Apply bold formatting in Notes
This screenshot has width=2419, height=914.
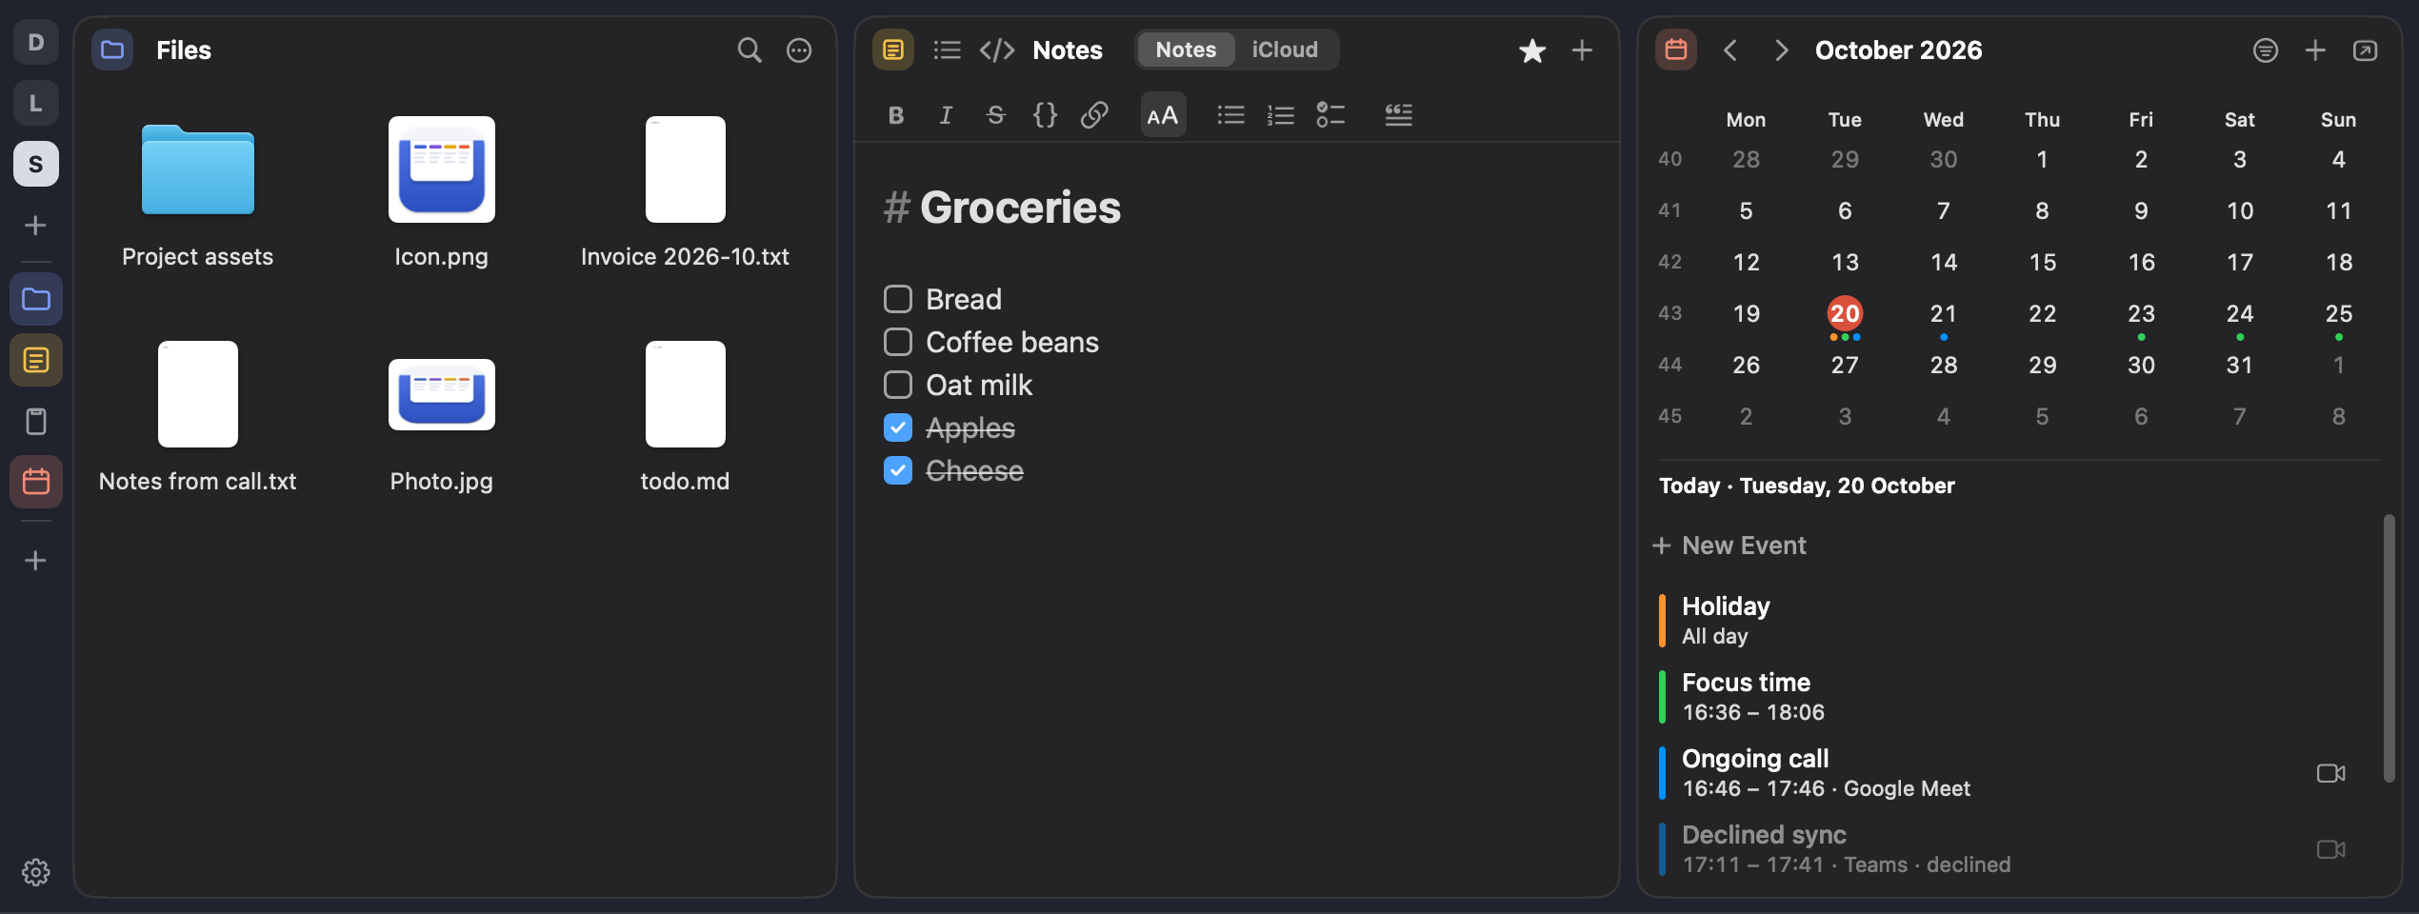pyautogui.click(x=896, y=115)
